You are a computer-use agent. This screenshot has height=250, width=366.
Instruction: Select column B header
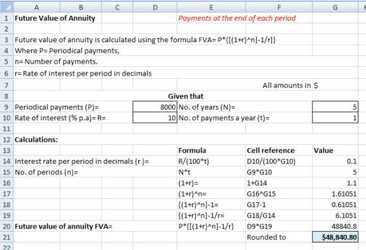(81, 7)
